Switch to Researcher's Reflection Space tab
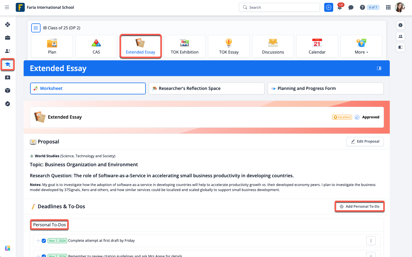The height and width of the screenshot is (257, 412). [x=206, y=88]
